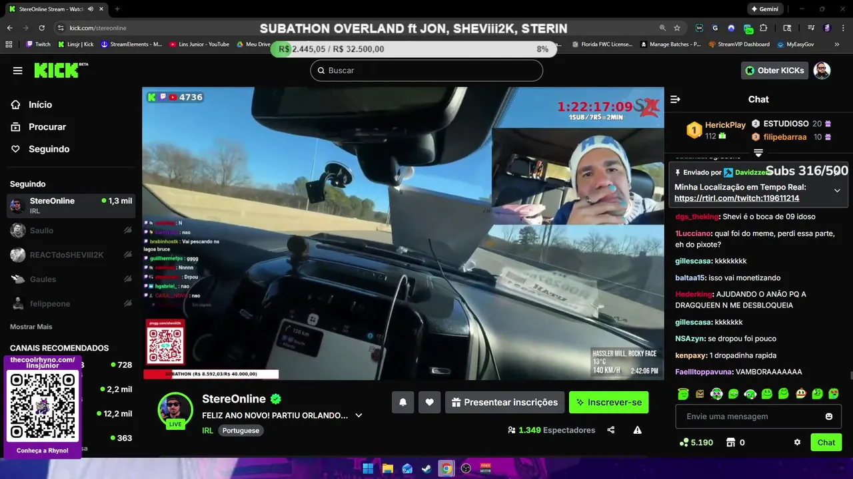
Task: Select the felippeone followed channel
Action: coord(71,303)
